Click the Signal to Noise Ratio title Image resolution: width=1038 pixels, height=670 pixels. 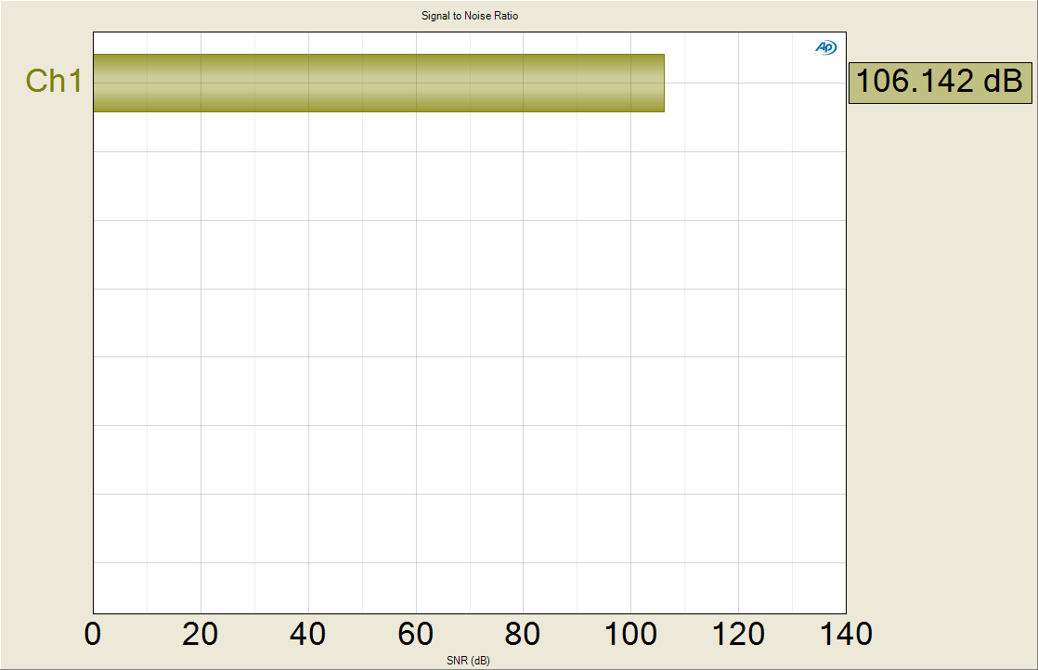(470, 16)
